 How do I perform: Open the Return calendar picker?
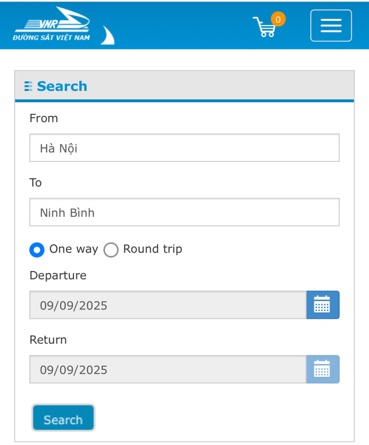tap(323, 369)
